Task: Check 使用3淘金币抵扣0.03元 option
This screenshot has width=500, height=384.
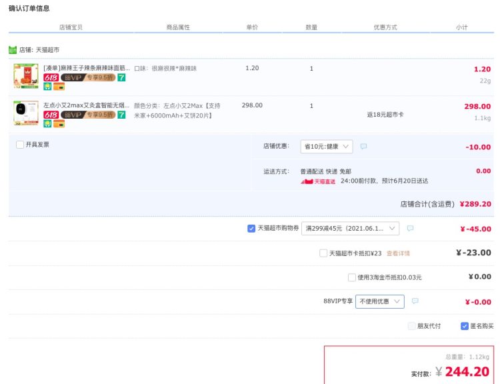Action: coord(352,277)
